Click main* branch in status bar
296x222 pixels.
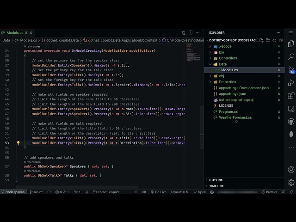tap(36, 192)
